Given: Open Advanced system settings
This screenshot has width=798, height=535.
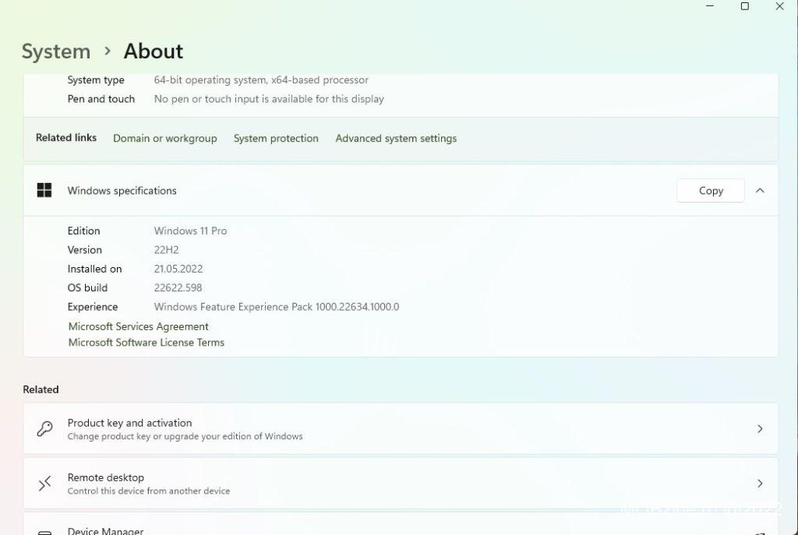Looking at the screenshot, I should point(396,139).
